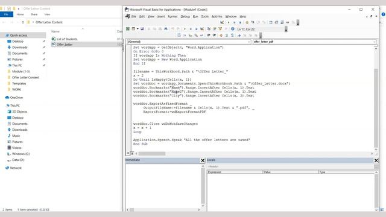Viewport: 386px width, 217px height.
Task: Open the Edit menu
Action: pos(142,16)
